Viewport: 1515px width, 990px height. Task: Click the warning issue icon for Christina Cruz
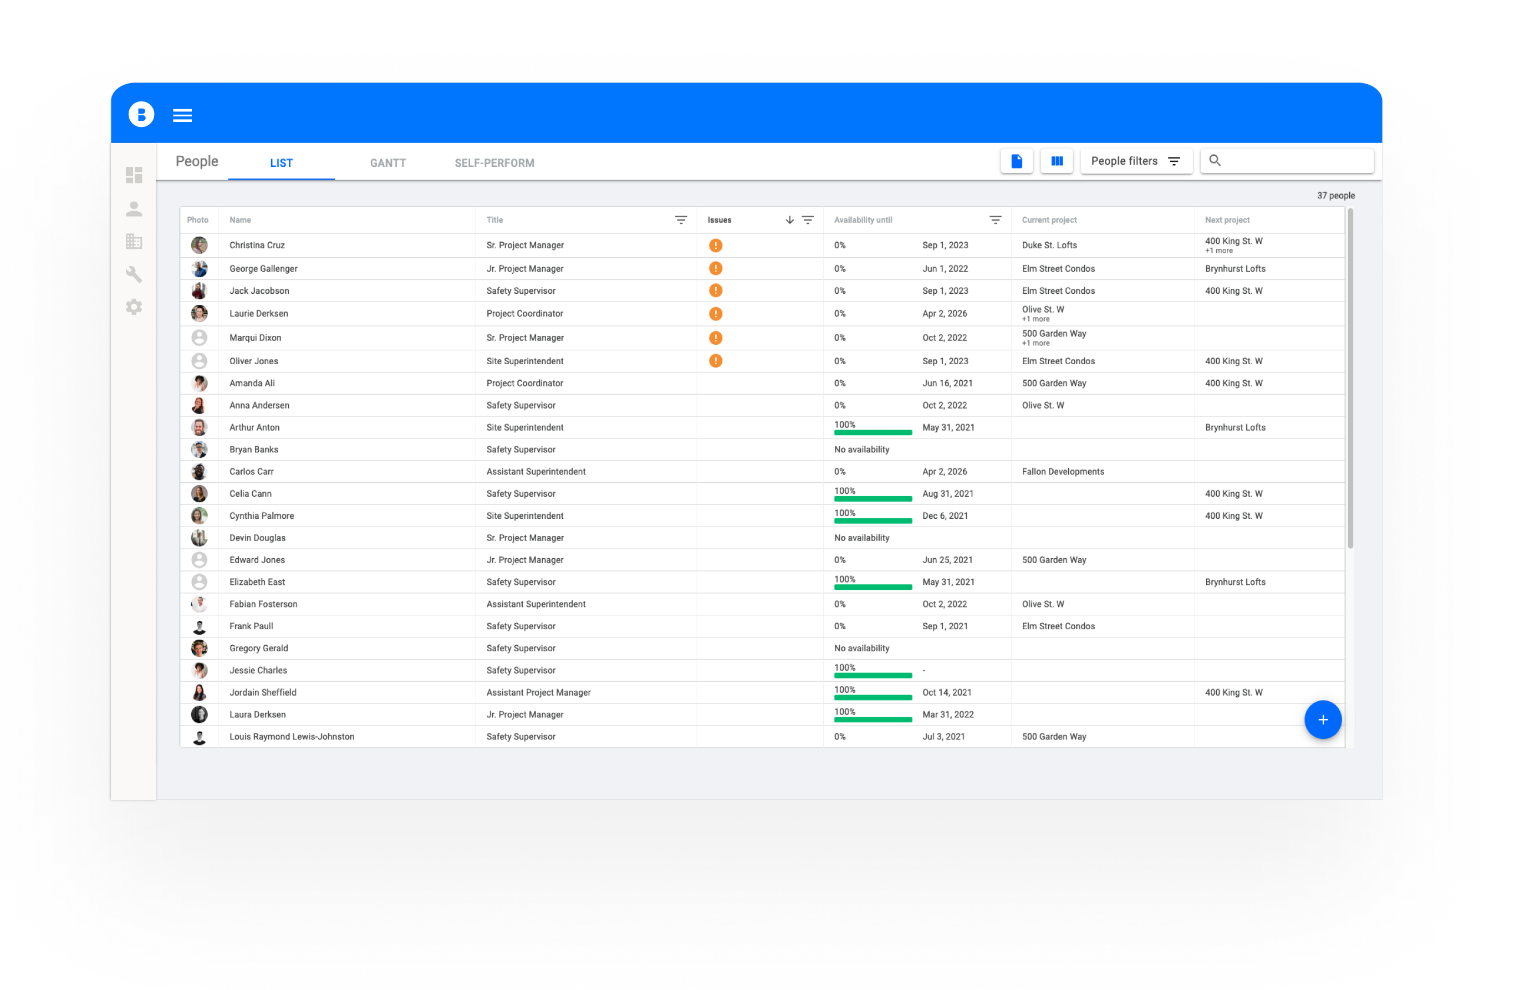[716, 245]
